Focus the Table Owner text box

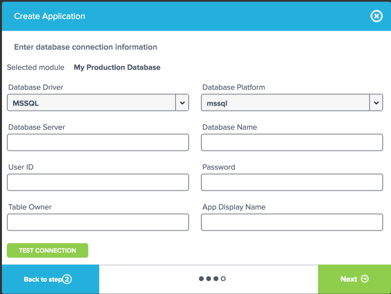(98, 222)
